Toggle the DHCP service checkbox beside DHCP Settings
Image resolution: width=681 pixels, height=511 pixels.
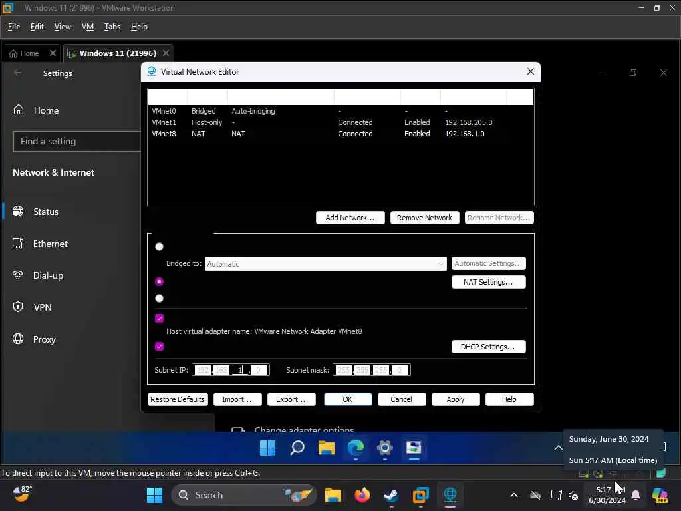(x=160, y=346)
